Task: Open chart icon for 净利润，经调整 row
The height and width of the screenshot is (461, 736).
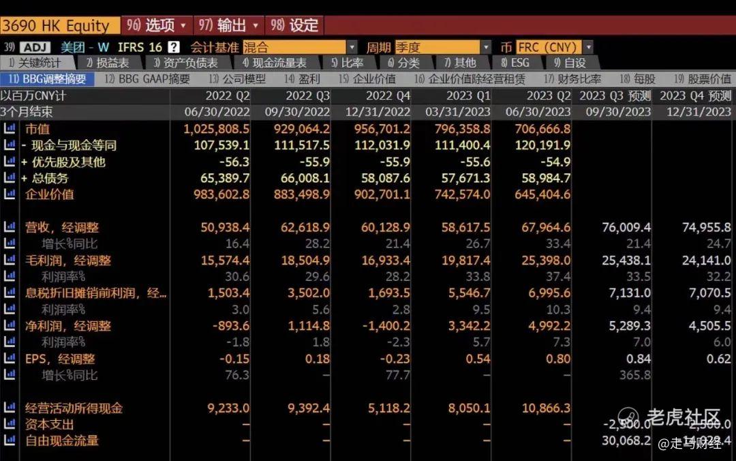Action: [x=10, y=326]
